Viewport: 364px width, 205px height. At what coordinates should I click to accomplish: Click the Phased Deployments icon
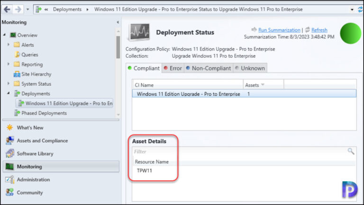pos(17,113)
